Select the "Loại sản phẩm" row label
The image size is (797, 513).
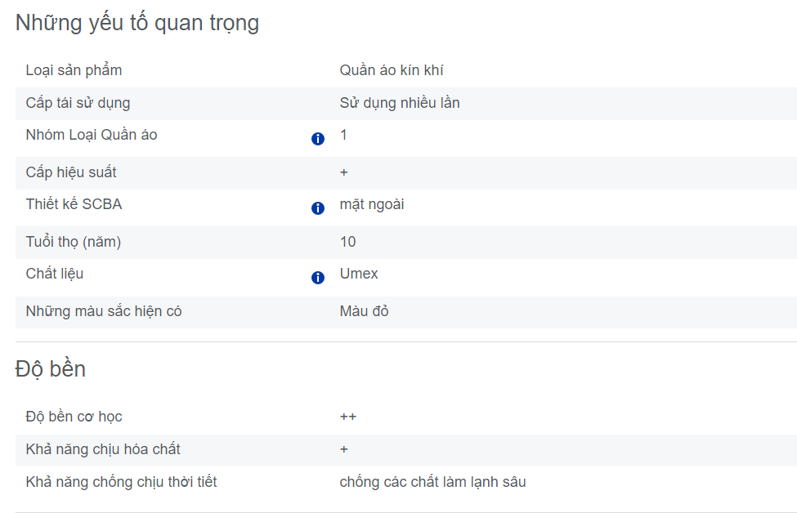(74, 70)
